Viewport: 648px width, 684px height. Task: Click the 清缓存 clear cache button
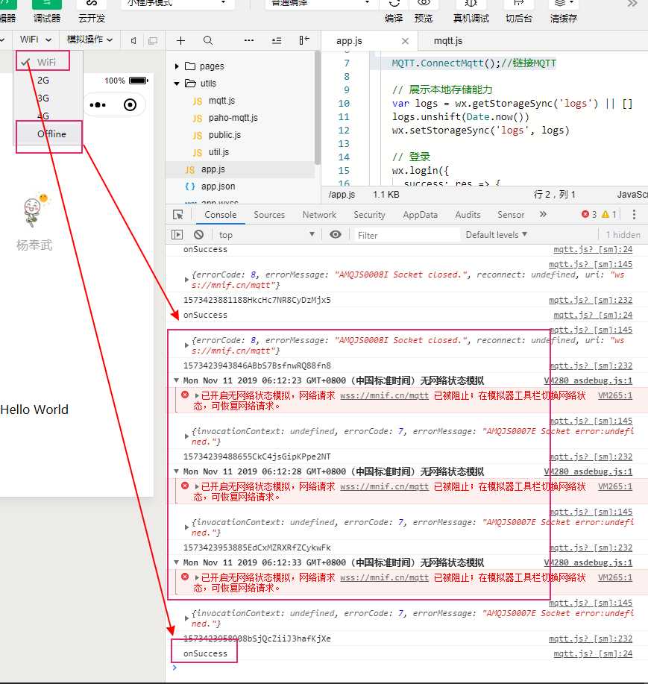tap(564, 11)
